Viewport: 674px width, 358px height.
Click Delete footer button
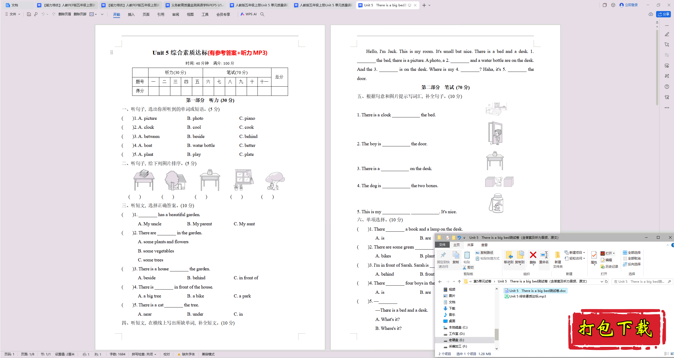coord(80,14)
